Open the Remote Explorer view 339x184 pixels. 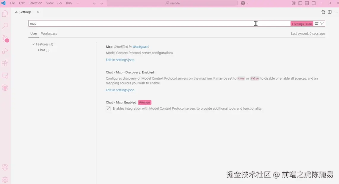(x=5, y=76)
